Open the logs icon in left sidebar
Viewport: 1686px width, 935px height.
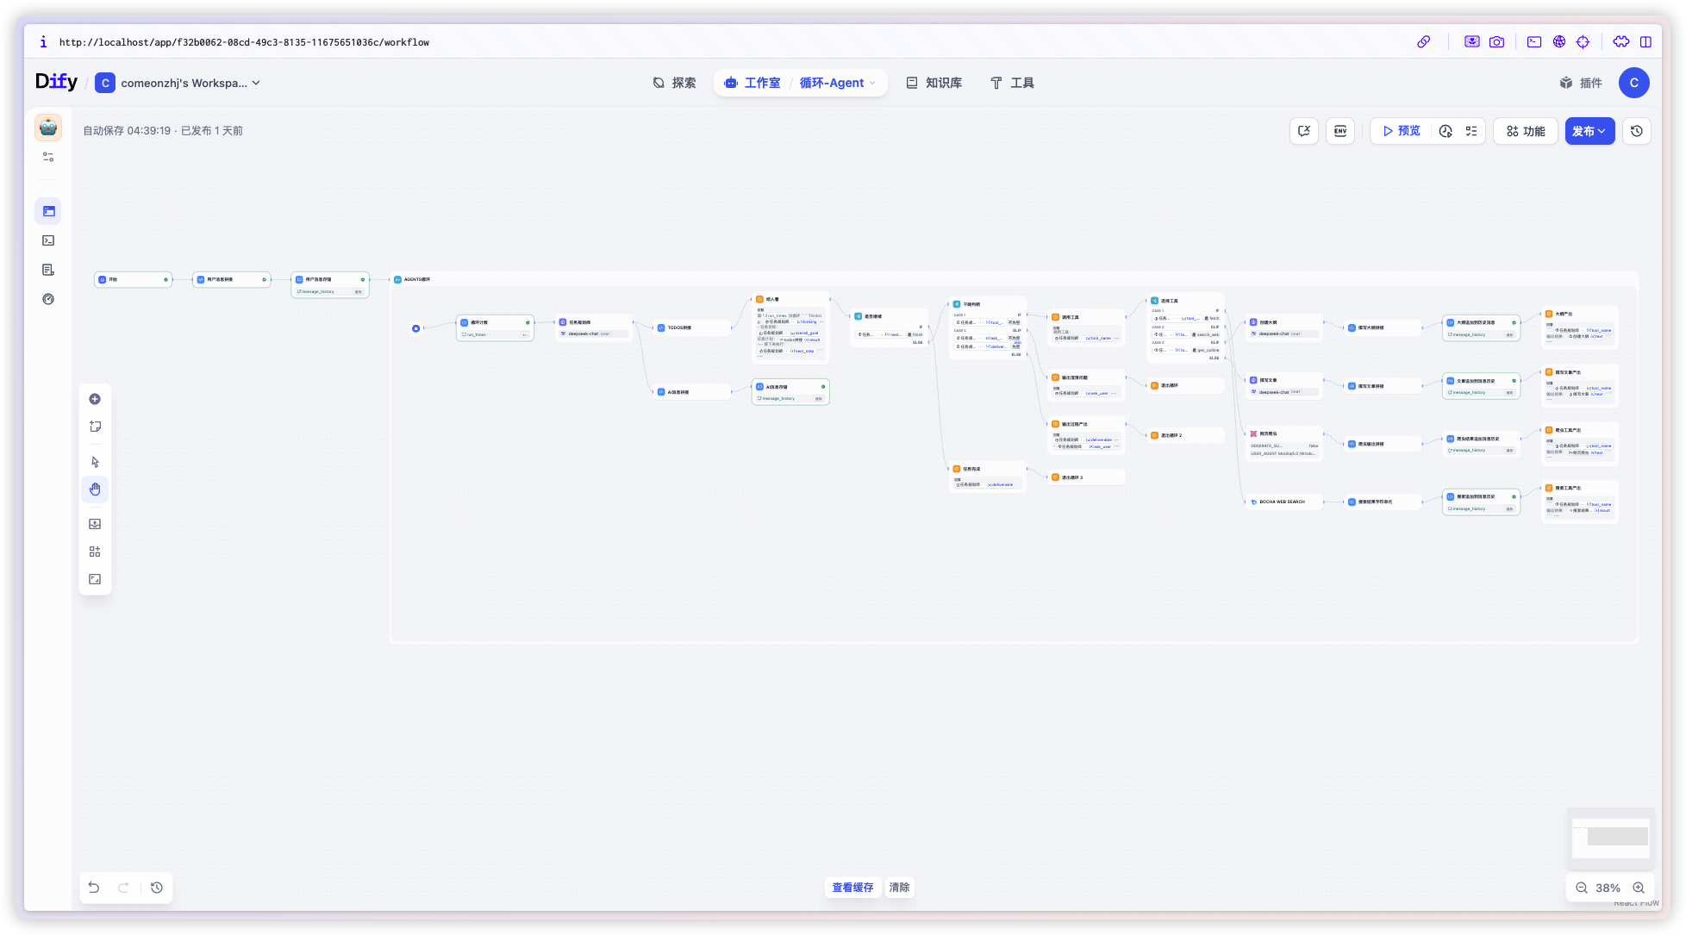point(48,270)
